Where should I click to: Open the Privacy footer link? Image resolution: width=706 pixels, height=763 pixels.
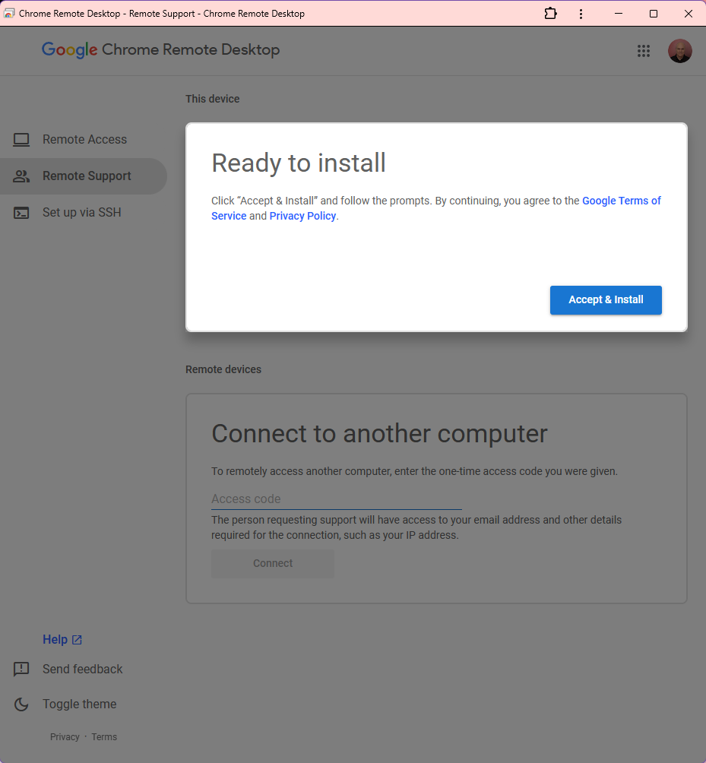pos(65,736)
